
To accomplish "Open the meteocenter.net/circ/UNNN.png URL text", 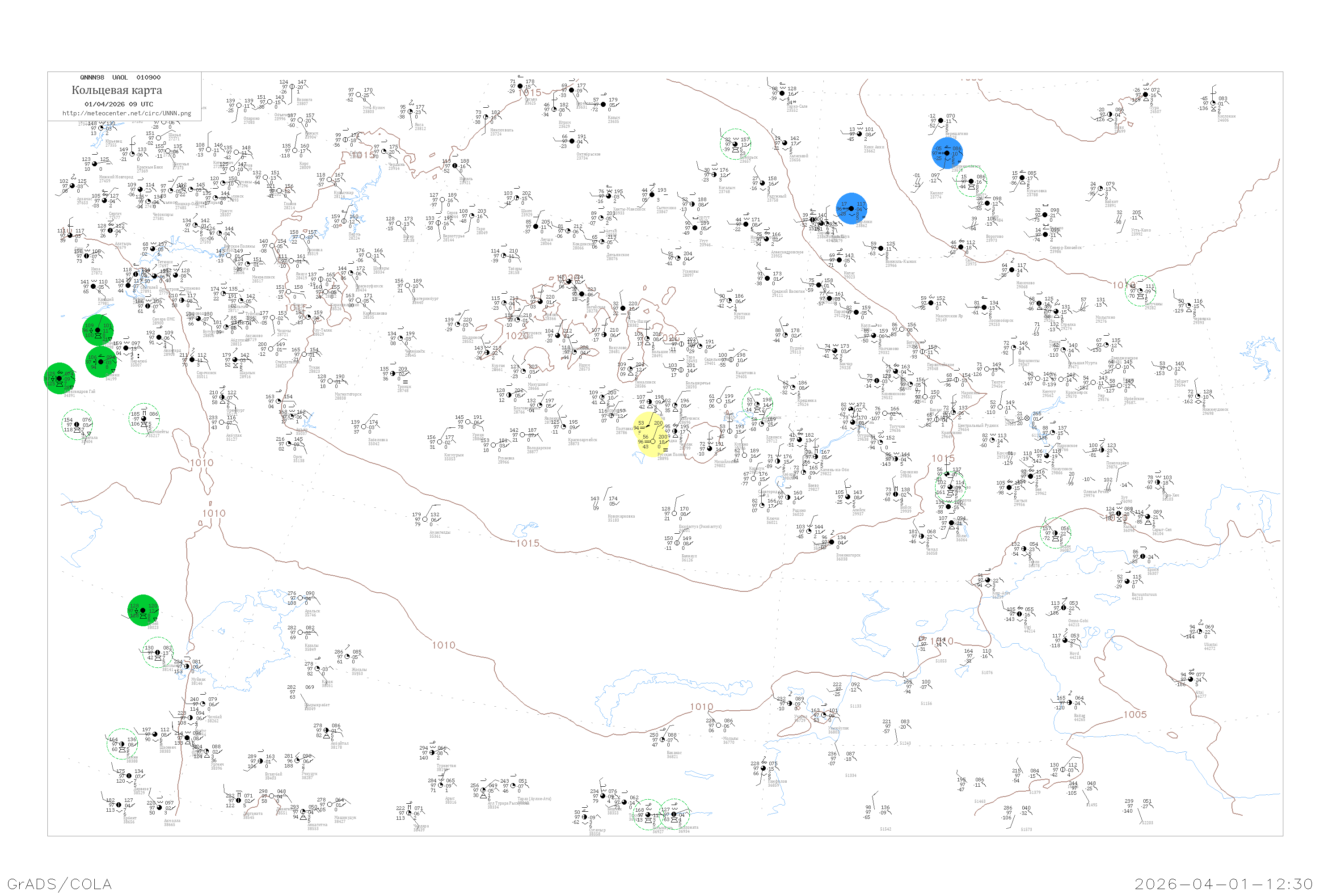I will pyautogui.click(x=126, y=114).
